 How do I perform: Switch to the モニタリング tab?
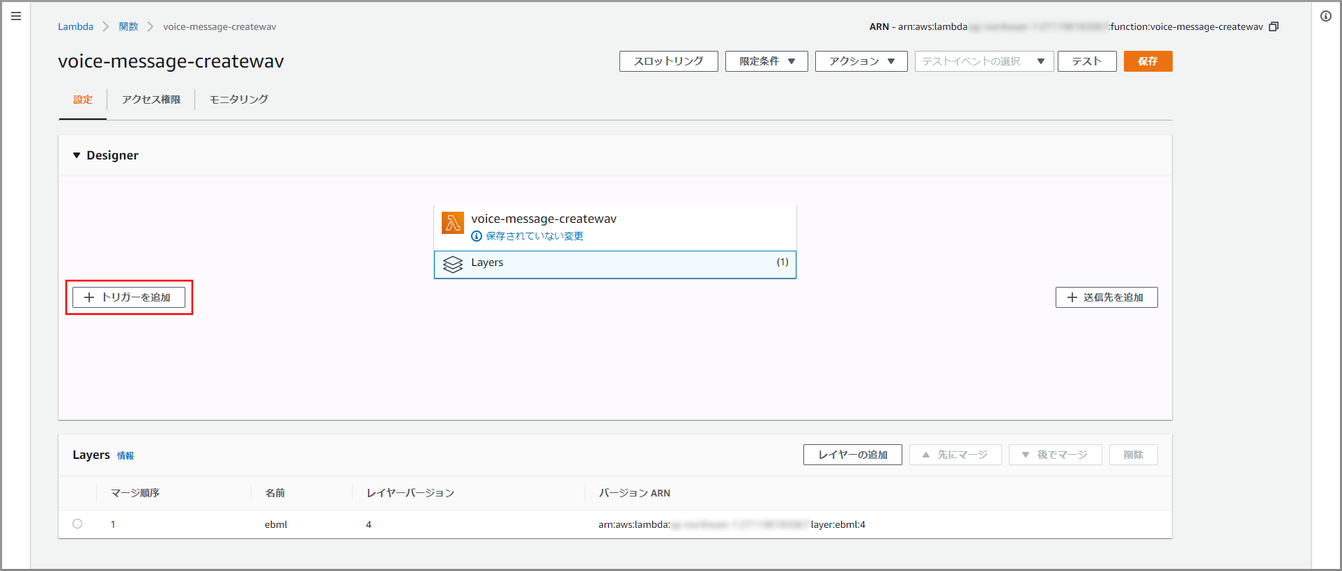click(x=239, y=100)
